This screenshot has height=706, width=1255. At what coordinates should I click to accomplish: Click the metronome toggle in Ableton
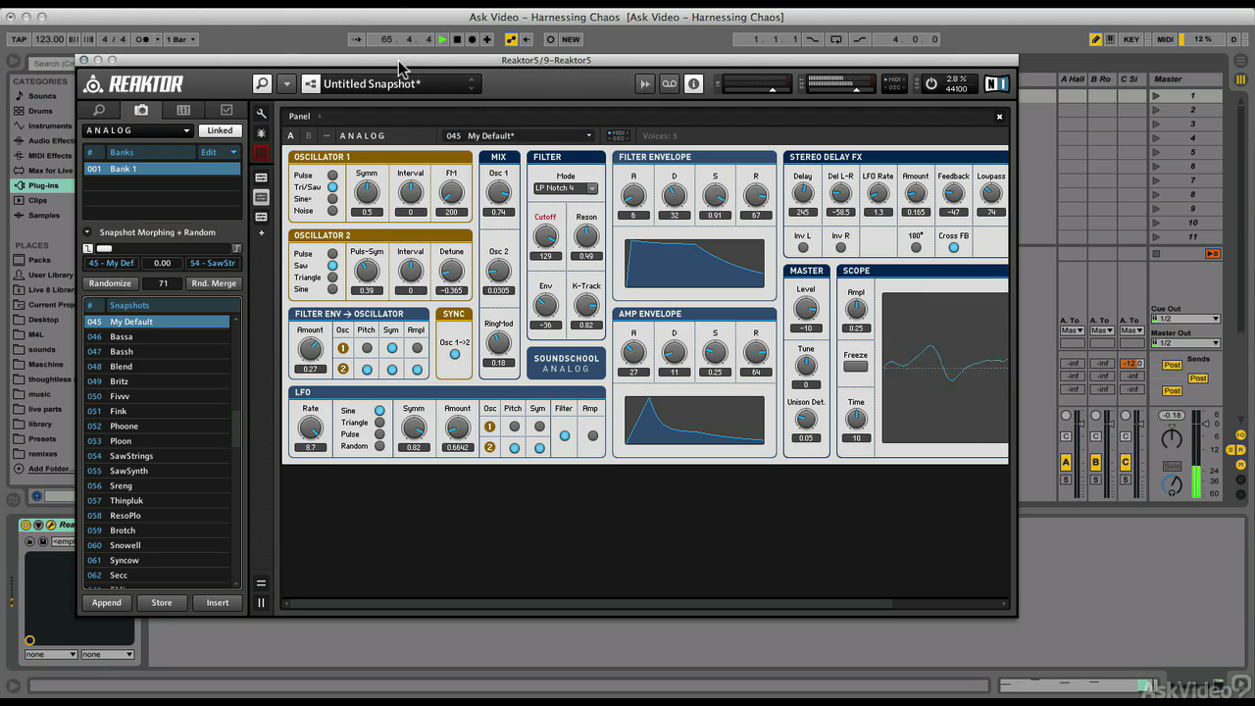click(147, 39)
